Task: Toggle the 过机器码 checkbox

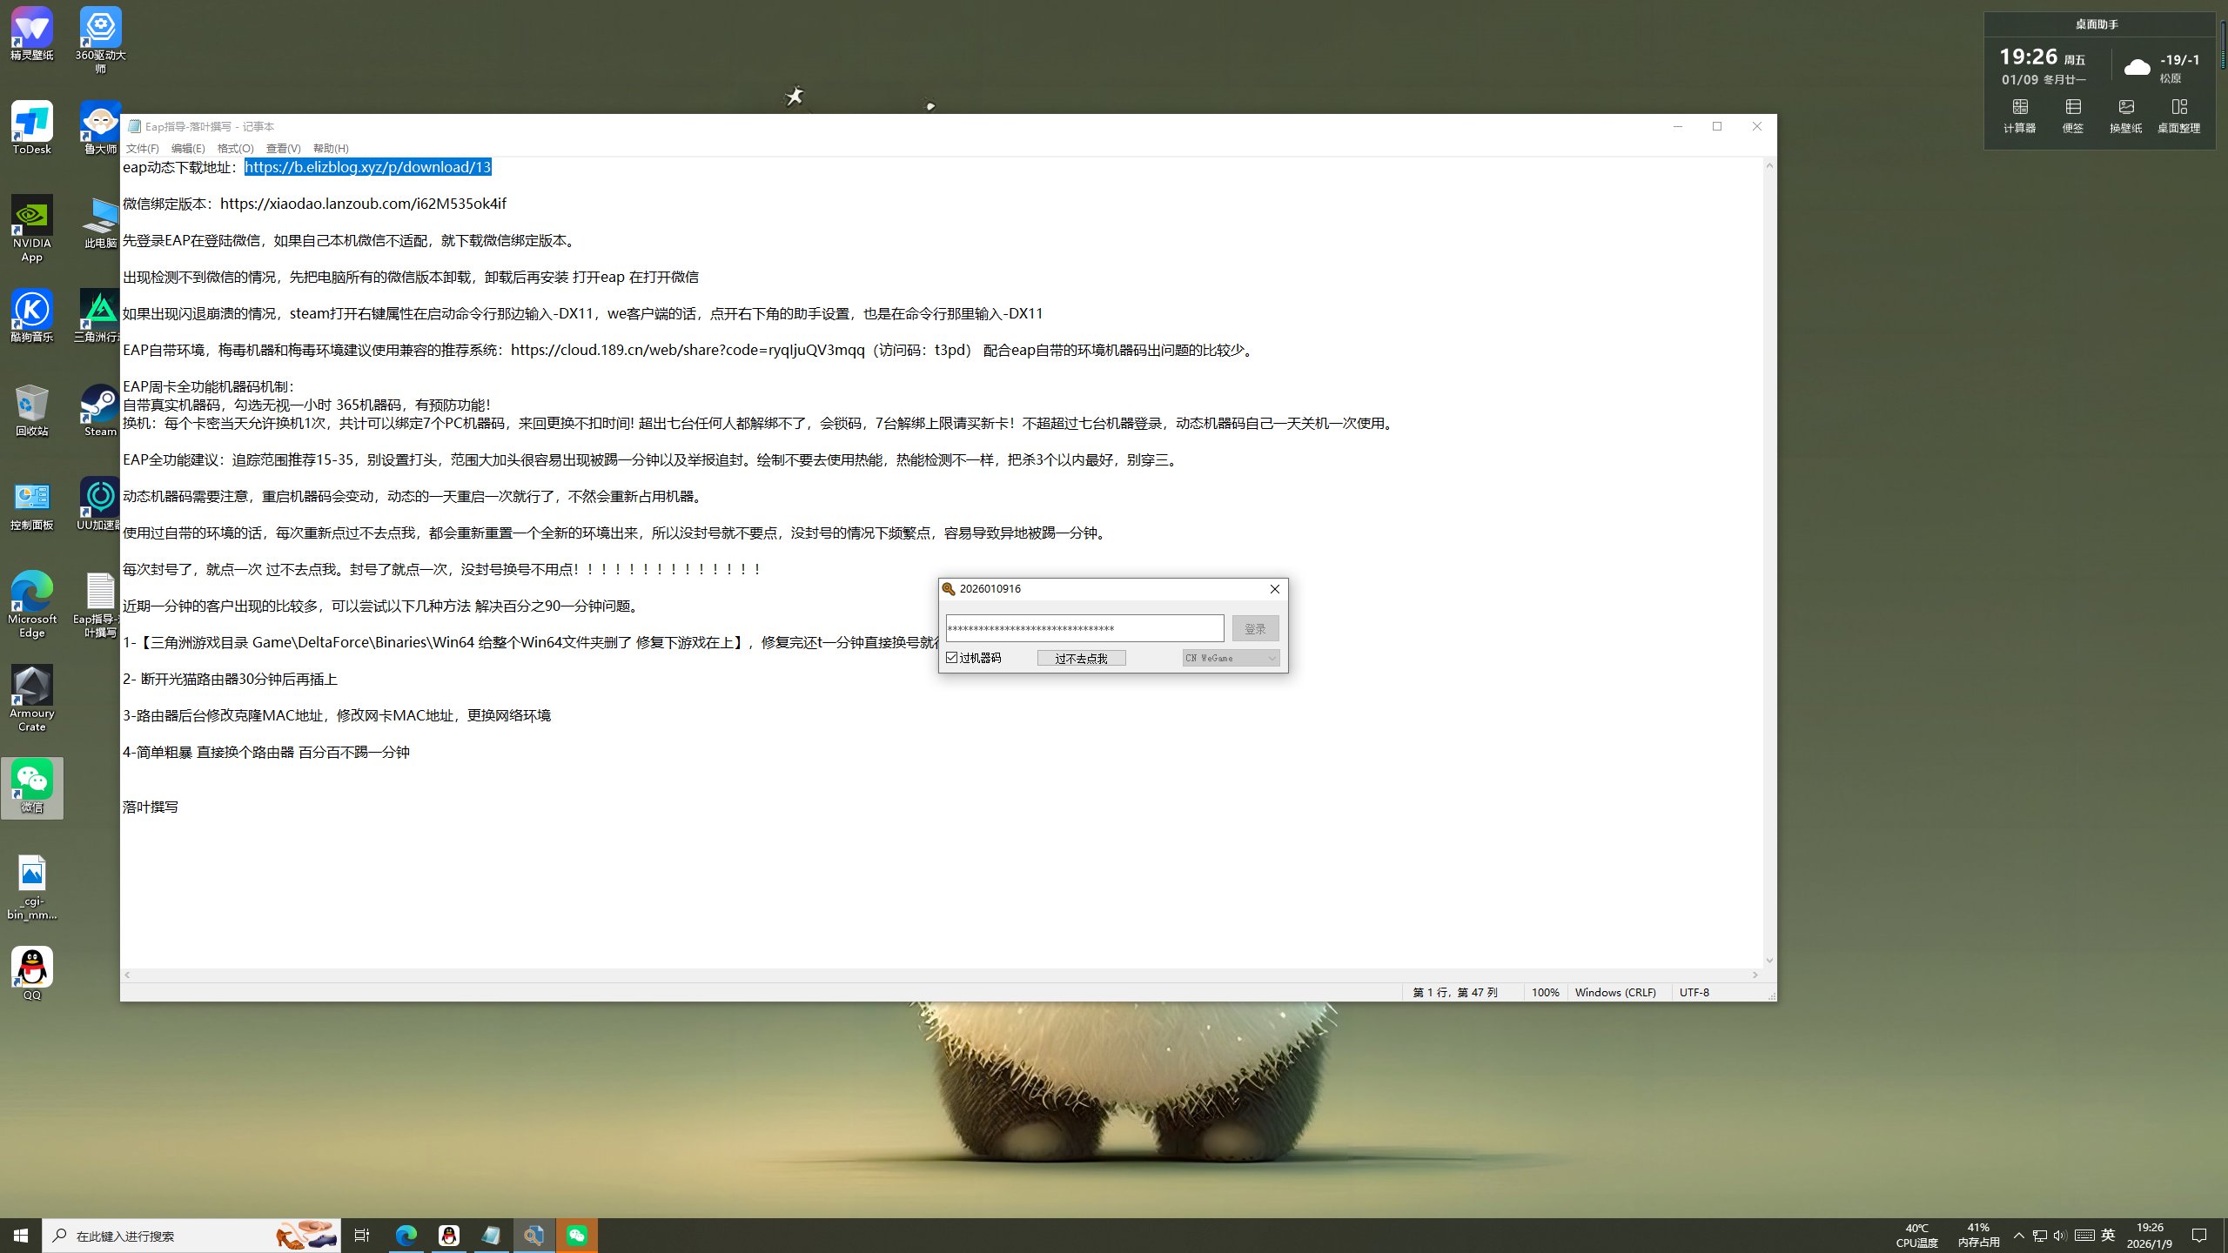Action: point(952,658)
